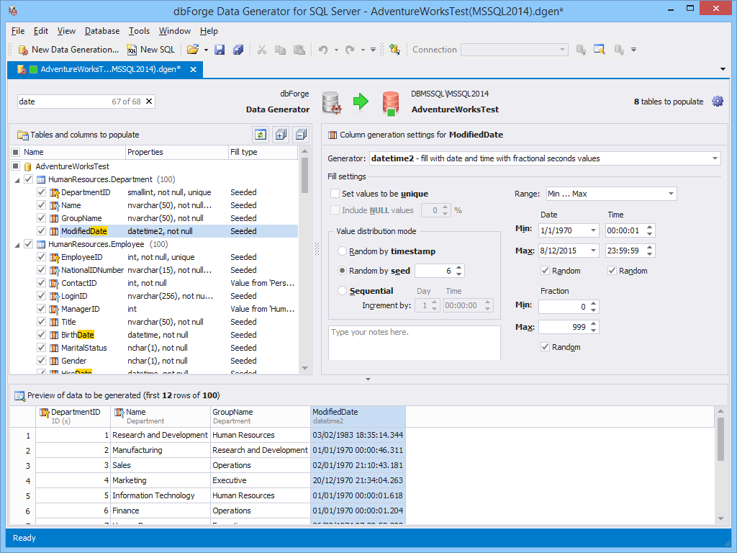Open the Database menu
The image size is (737, 553).
click(102, 31)
